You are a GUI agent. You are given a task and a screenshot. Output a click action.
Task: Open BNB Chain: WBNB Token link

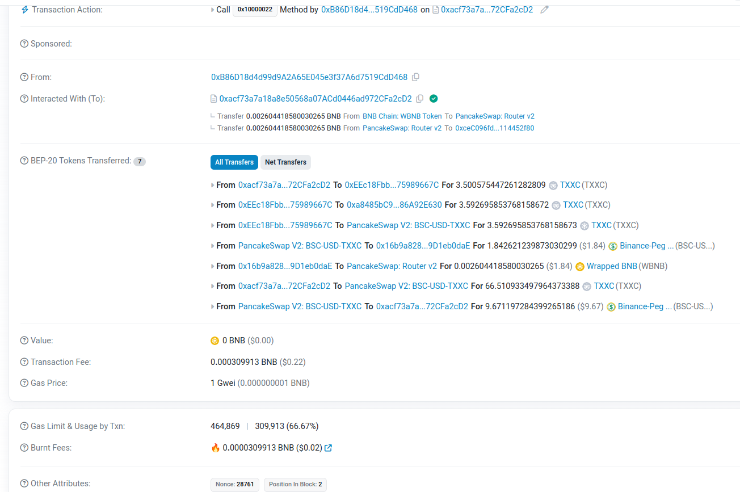402,116
